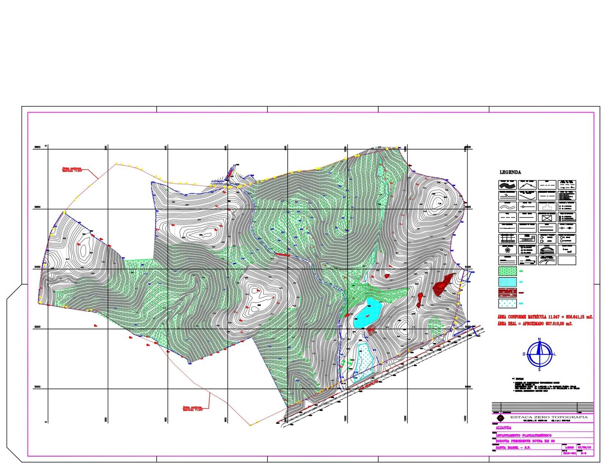Click the crossed-box building legend symbol
Screen dimensions: 607x469
pos(547,218)
